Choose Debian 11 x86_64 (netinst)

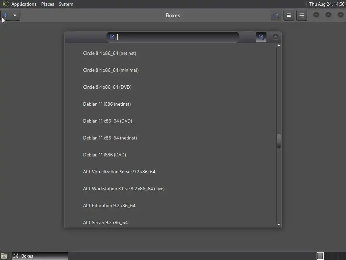pos(170,138)
